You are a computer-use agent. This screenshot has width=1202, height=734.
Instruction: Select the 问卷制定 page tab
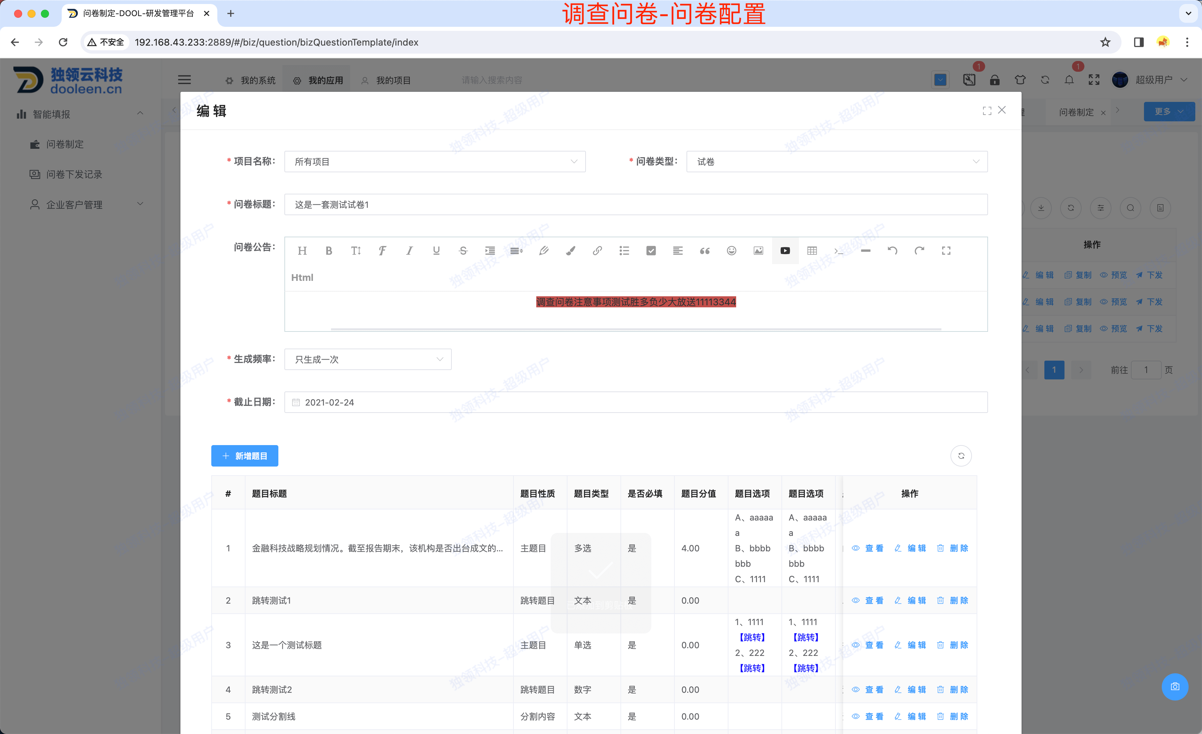pos(1076,112)
